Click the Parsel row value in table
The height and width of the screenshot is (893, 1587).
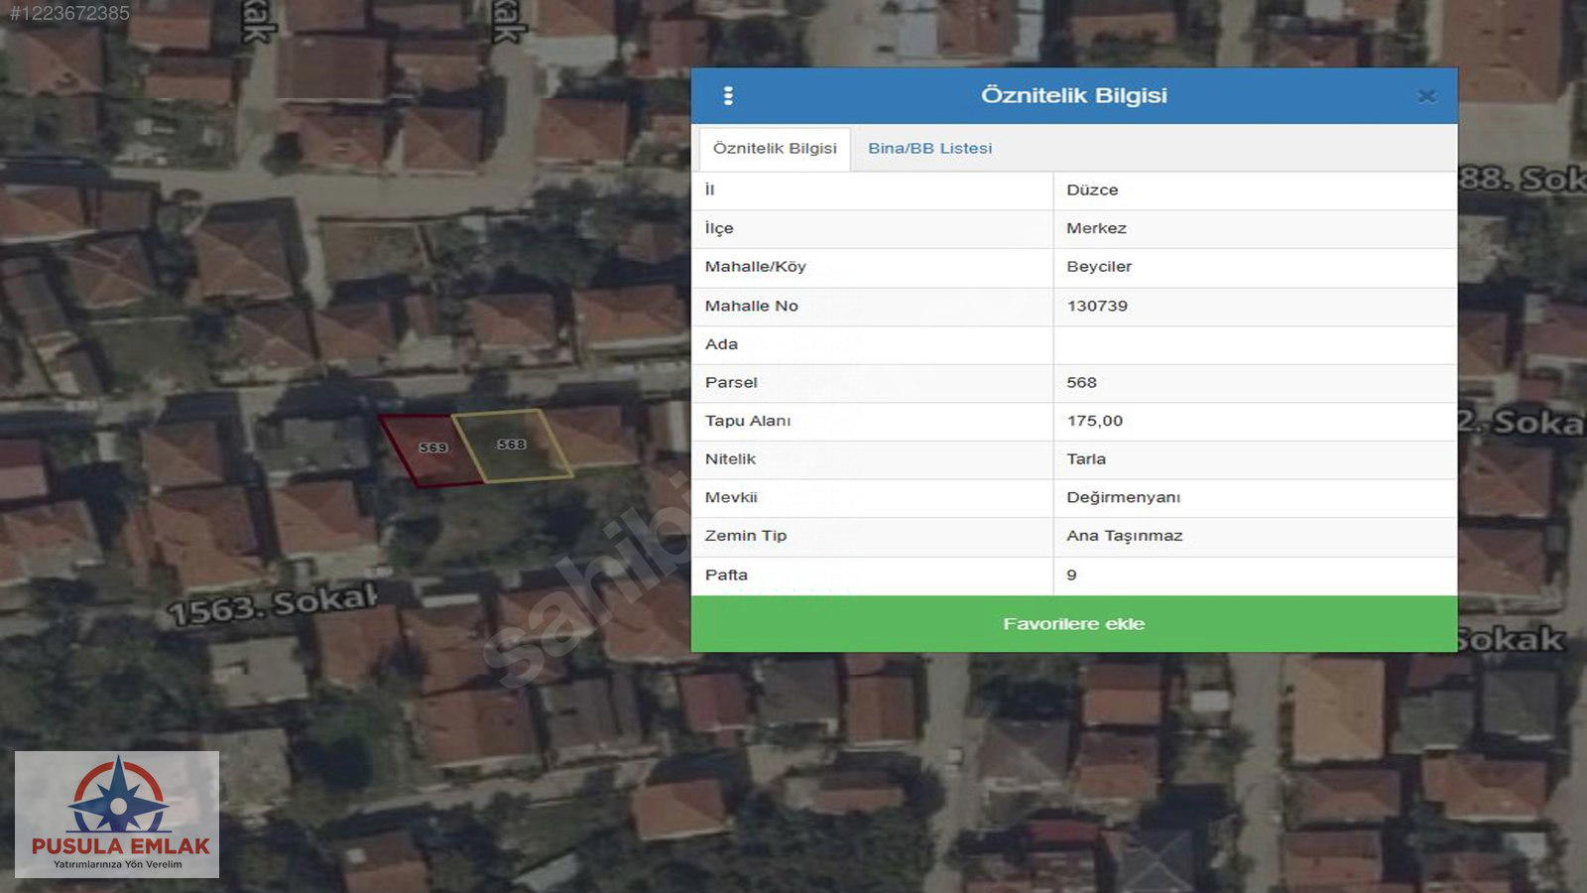1081,383
